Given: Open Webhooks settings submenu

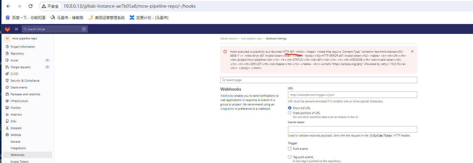Looking at the screenshot, I should 27,155.
